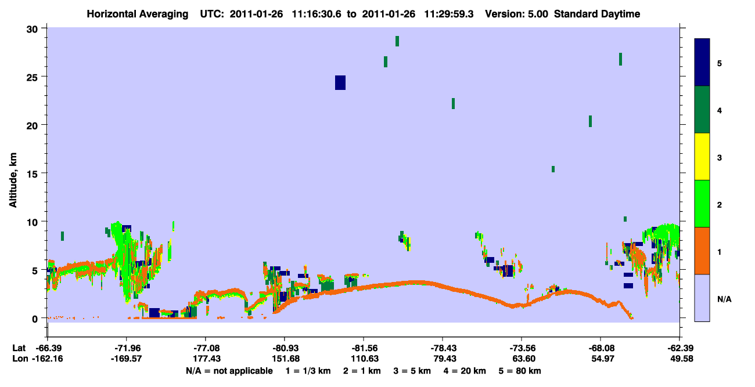This screenshot has height=387, width=755.
Task: Click the colorbar label 'N/A'
Action: pyautogui.click(x=724, y=298)
